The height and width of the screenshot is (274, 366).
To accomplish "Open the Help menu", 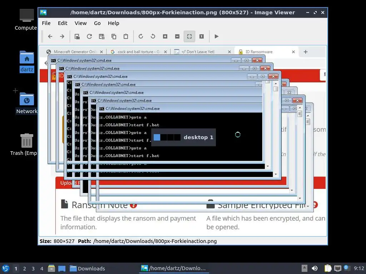I will coord(113,23).
